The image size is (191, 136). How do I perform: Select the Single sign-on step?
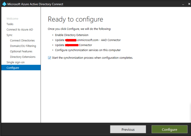[16, 62]
